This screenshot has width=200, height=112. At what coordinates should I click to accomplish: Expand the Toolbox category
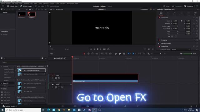(x=2, y=66)
